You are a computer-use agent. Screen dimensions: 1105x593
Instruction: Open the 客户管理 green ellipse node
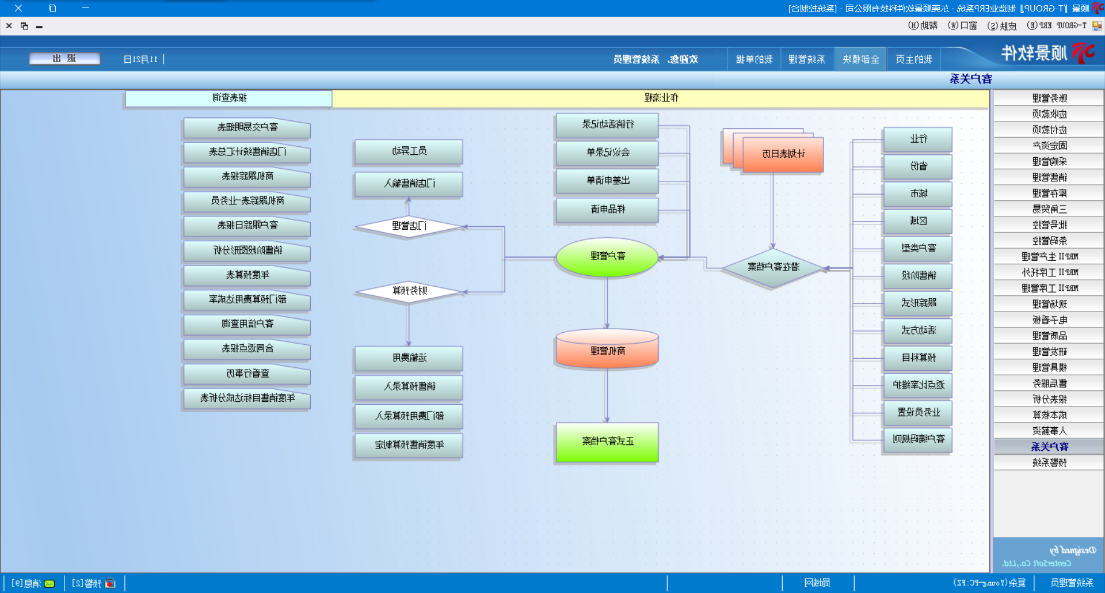[607, 256]
